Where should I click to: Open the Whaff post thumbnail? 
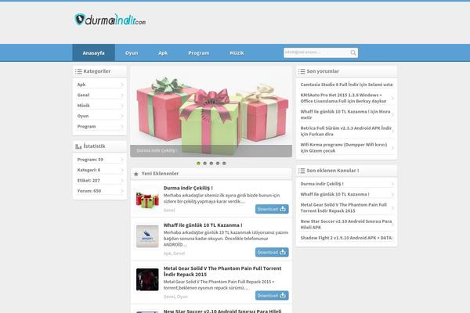pyautogui.click(x=147, y=236)
